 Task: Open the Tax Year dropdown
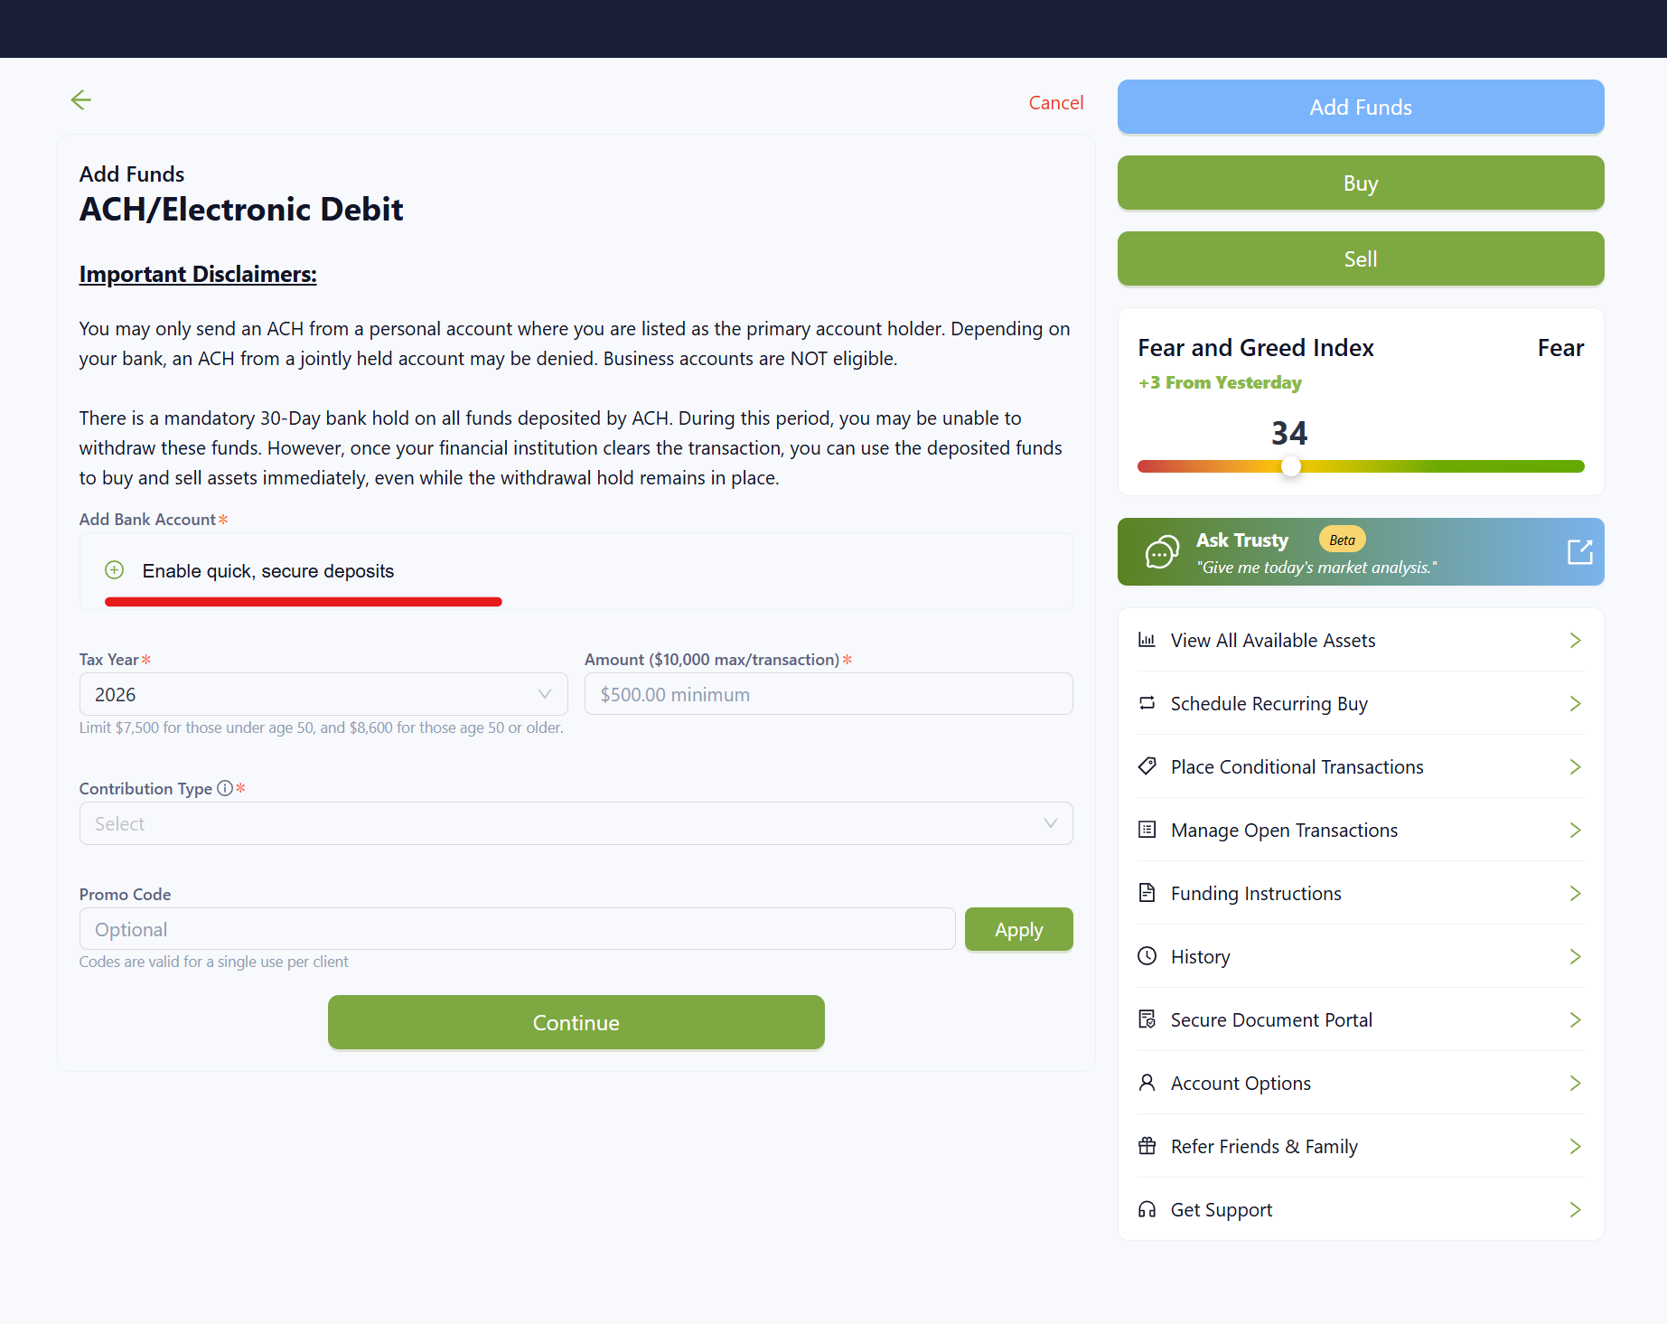pos(323,694)
